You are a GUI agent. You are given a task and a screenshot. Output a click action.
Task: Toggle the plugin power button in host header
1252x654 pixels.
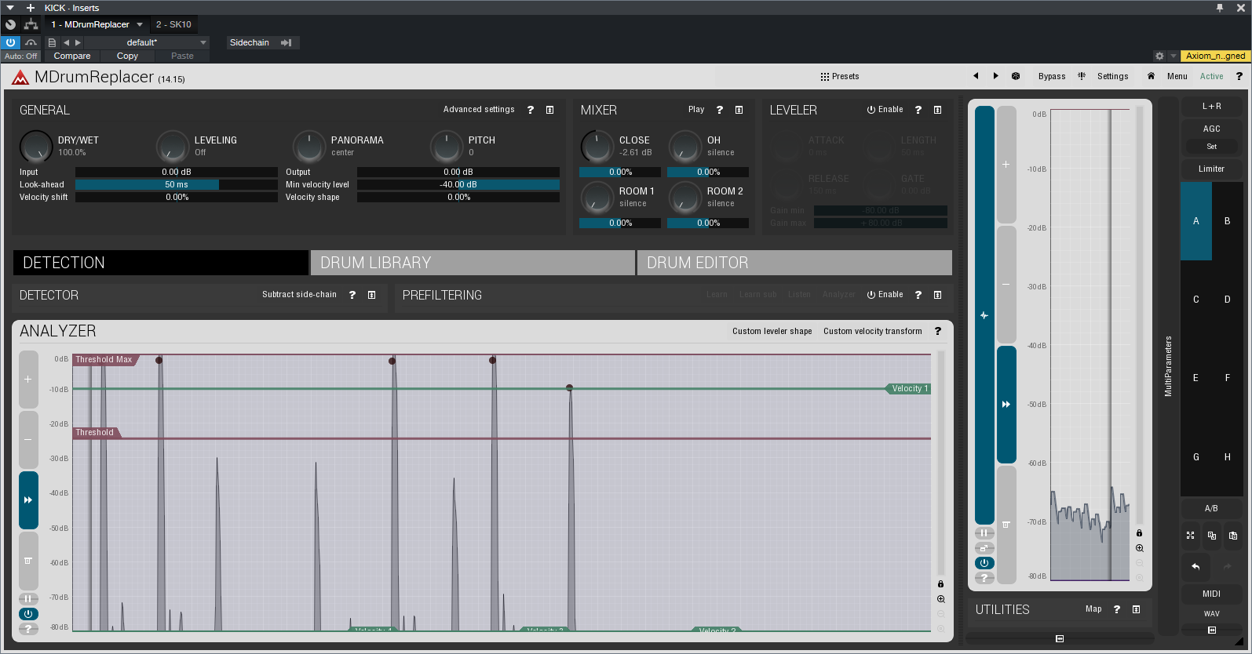(x=11, y=42)
